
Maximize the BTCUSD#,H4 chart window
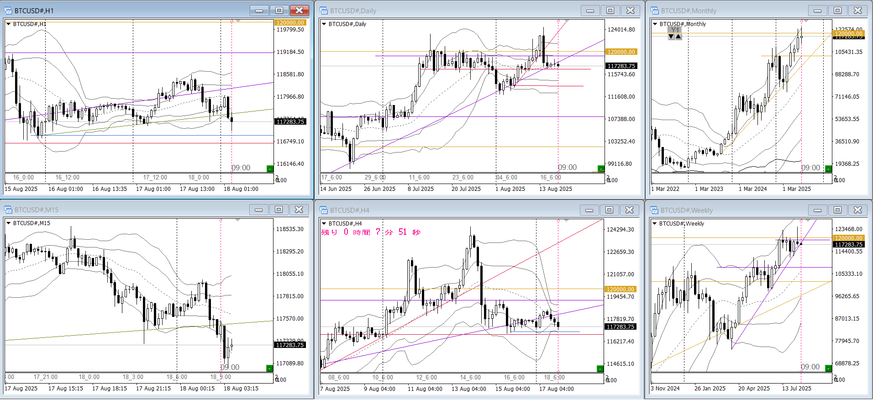[609, 210]
